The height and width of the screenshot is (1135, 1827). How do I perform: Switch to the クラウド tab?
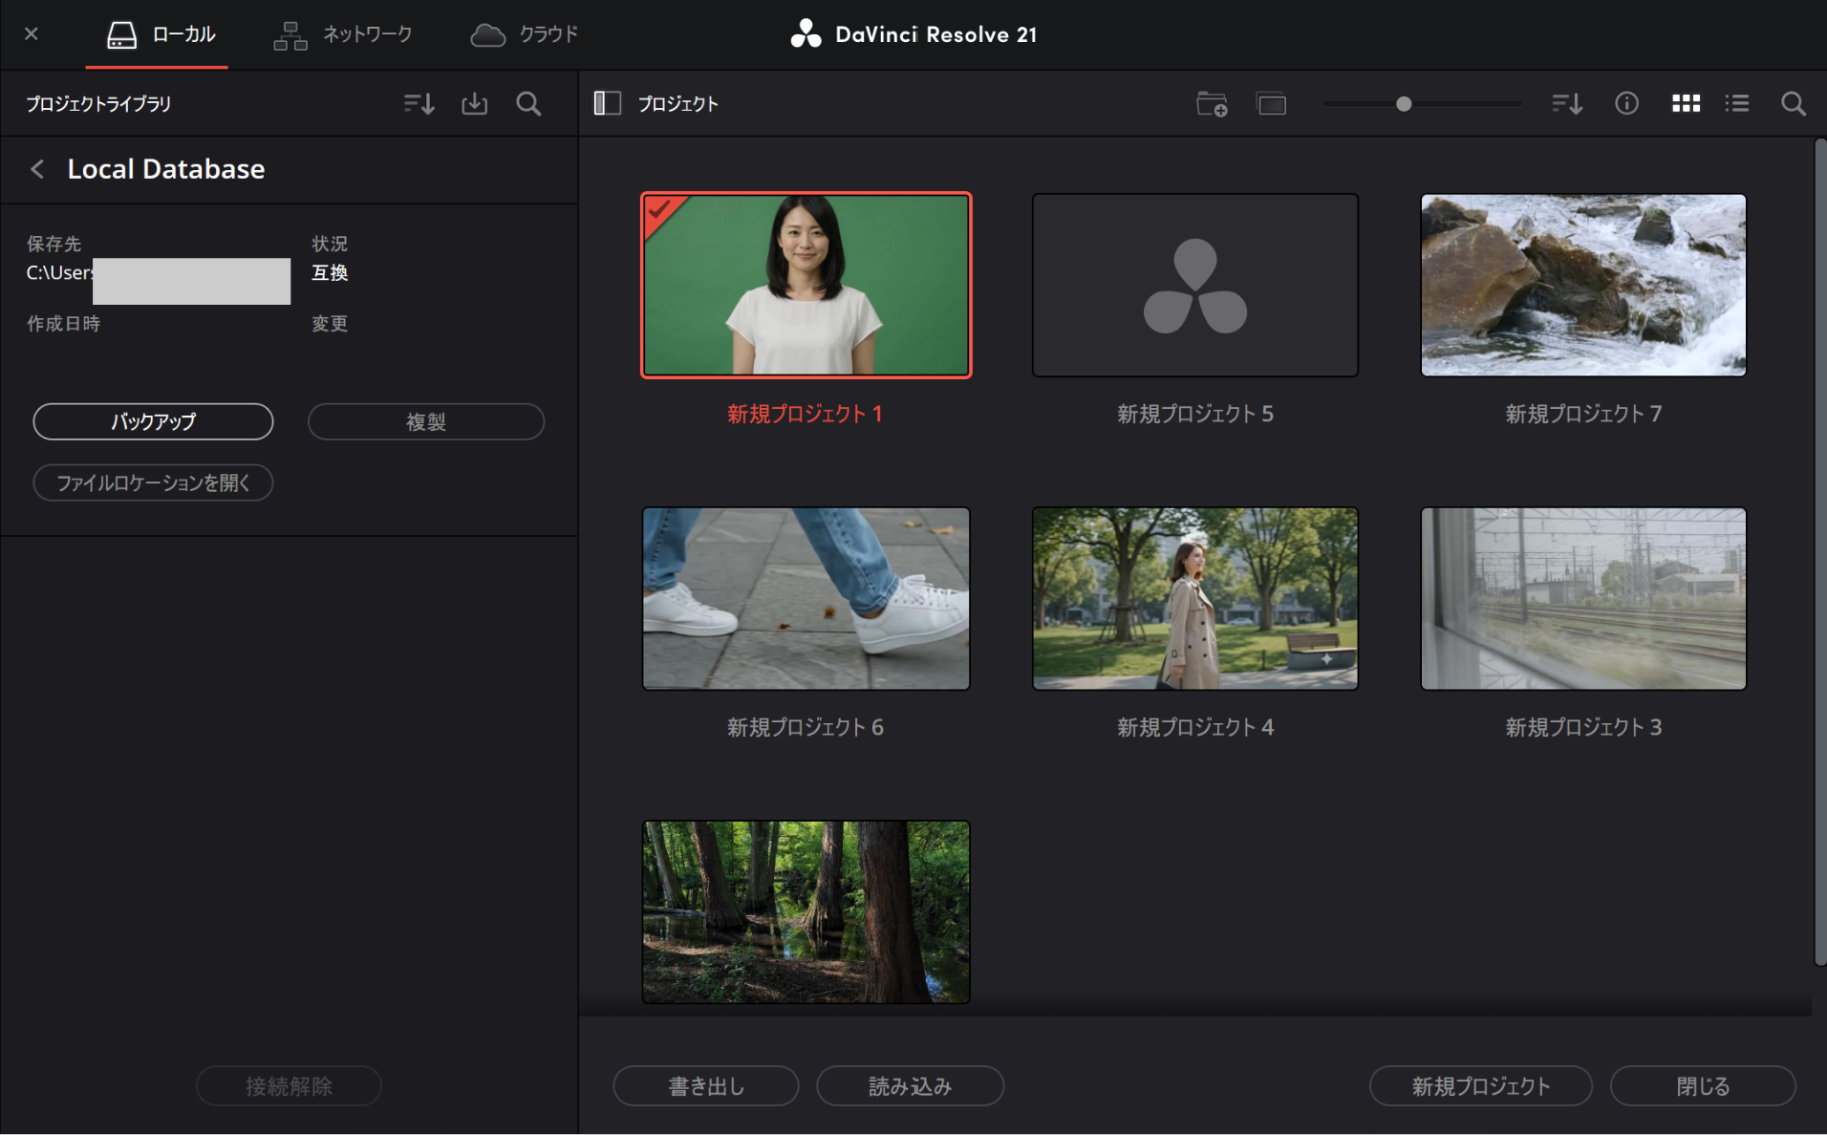pyautogui.click(x=524, y=35)
